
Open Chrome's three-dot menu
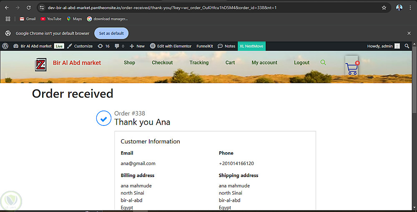point(410,7)
